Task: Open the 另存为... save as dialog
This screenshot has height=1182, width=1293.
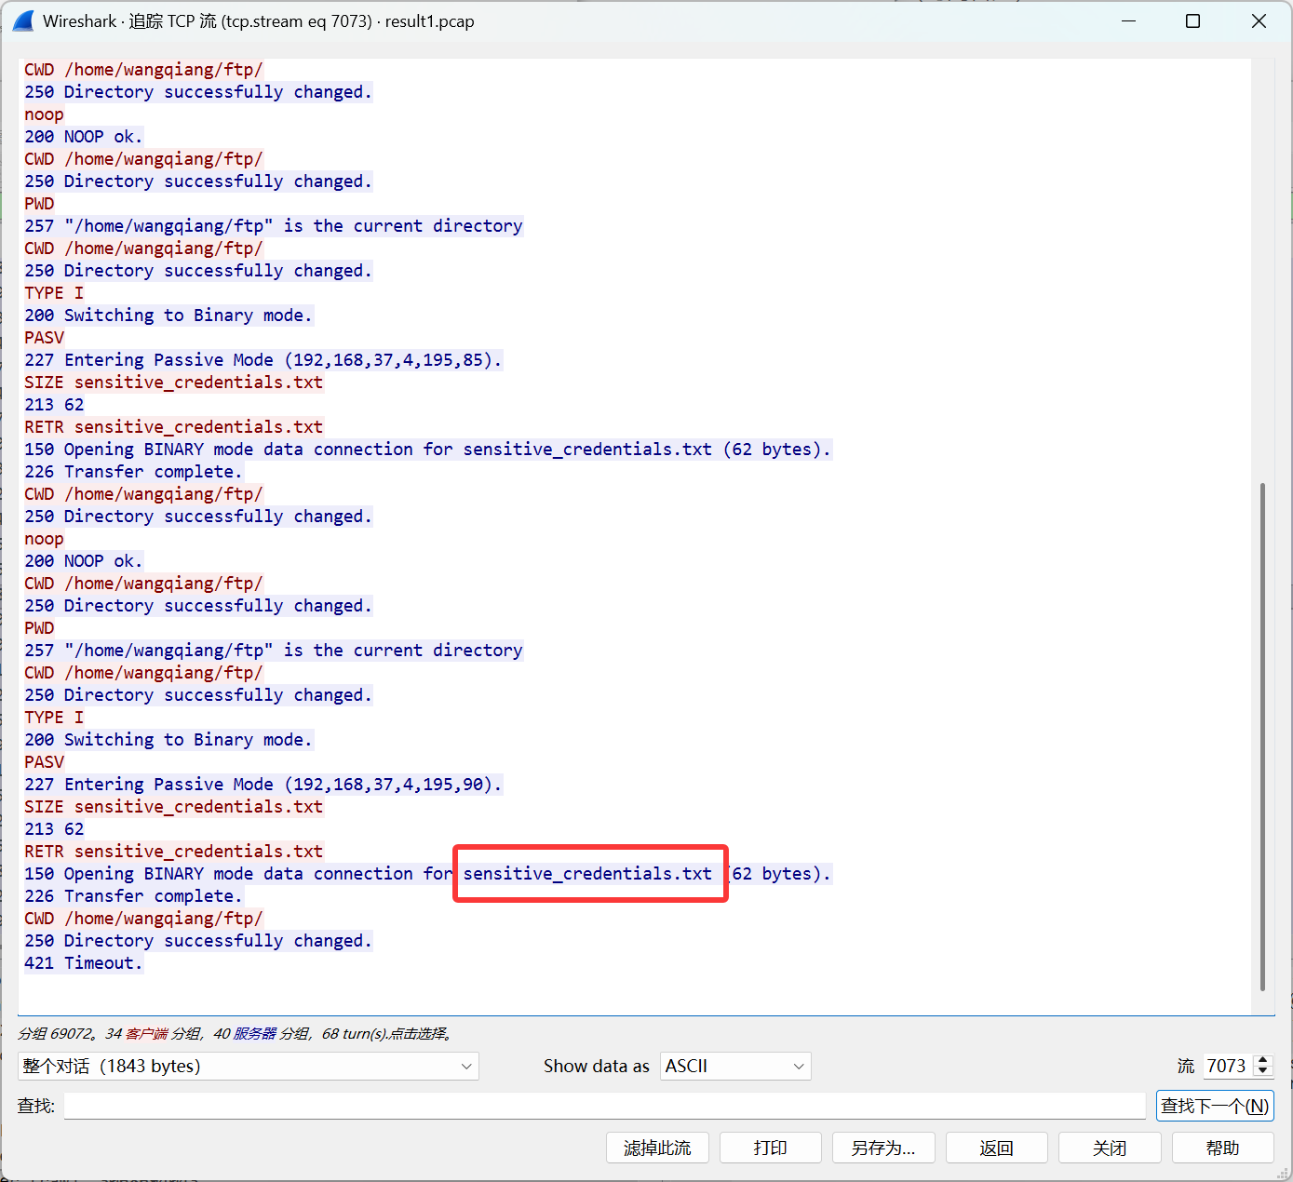Action: click(882, 1148)
